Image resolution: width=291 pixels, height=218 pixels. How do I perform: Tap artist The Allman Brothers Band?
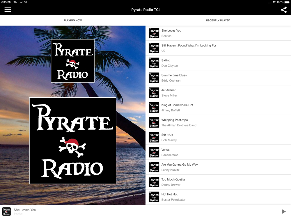pyautogui.click(x=179, y=125)
